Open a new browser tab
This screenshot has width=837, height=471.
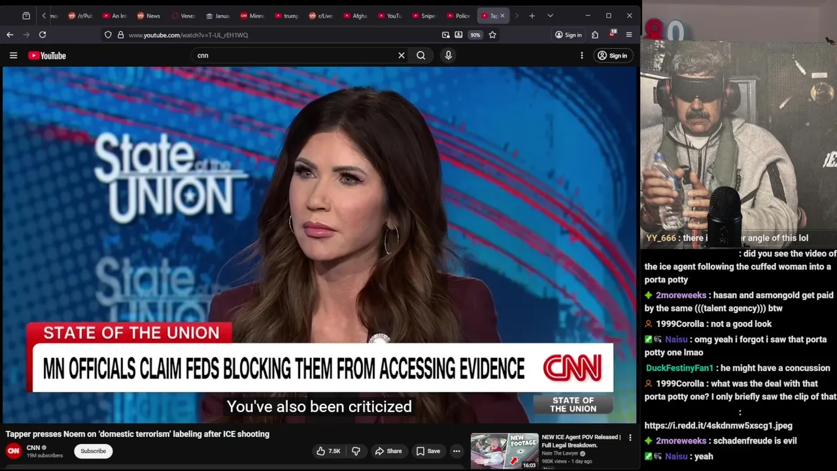(532, 16)
